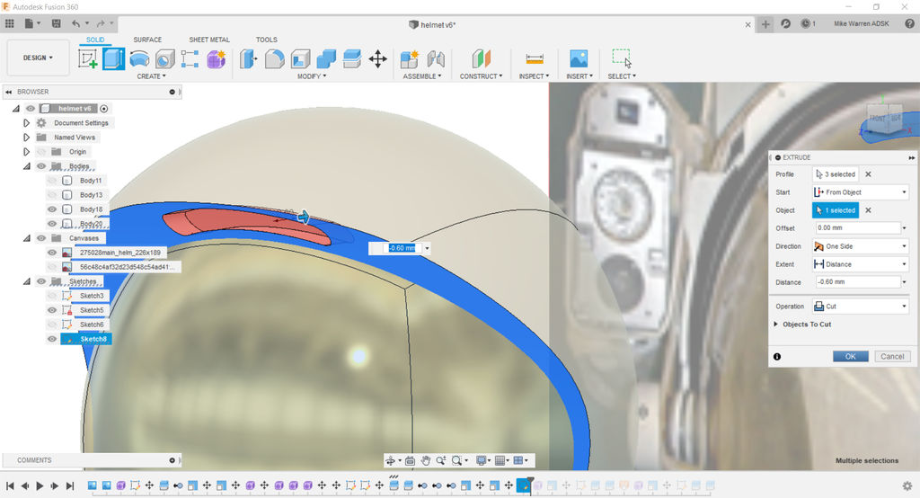Open the Rectangular Pattern tool
Image resolution: width=920 pixels, height=498 pixels.
click(190, 58)
